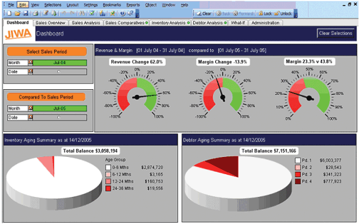Click the 0-6 Mths legend swatch
Screen dimensions: 359x224
[108, 167]
